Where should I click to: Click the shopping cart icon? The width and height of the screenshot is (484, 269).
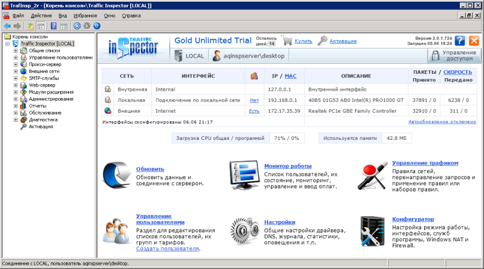click(287, 40)
